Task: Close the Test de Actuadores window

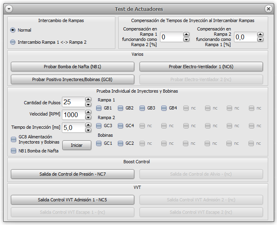Action: point(268,9)
